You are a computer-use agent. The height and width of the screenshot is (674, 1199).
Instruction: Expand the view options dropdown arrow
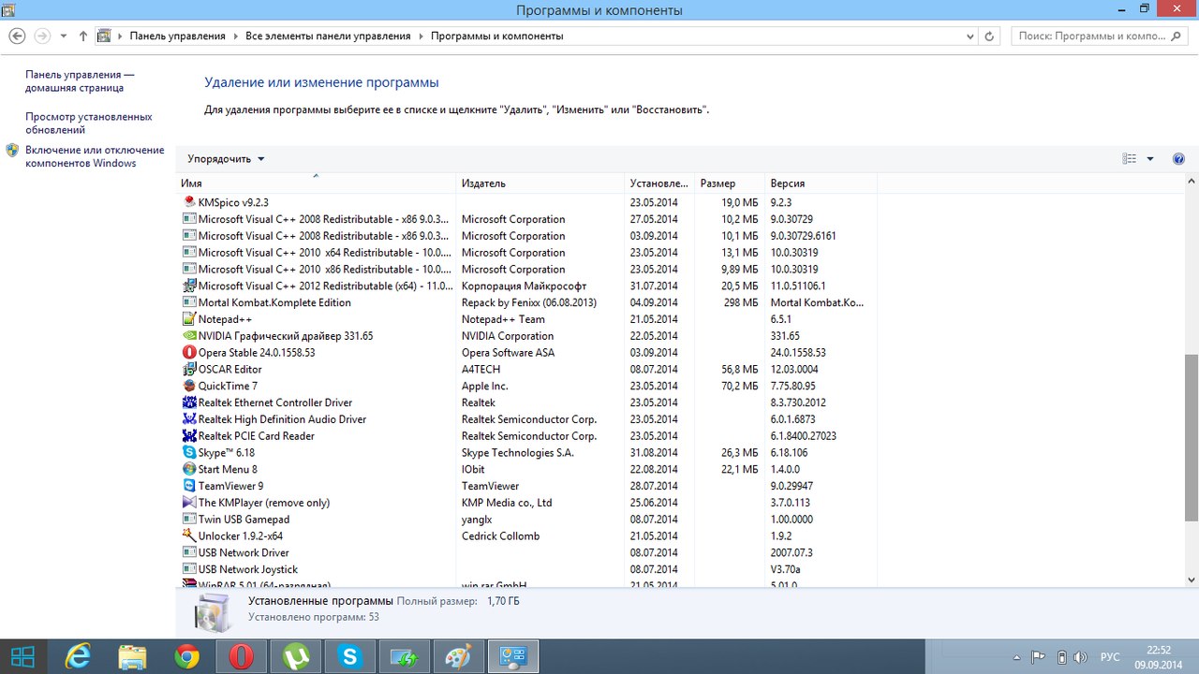point(1150,159)
